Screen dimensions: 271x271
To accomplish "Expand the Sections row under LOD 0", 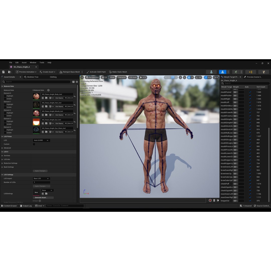I will [2, 156].
